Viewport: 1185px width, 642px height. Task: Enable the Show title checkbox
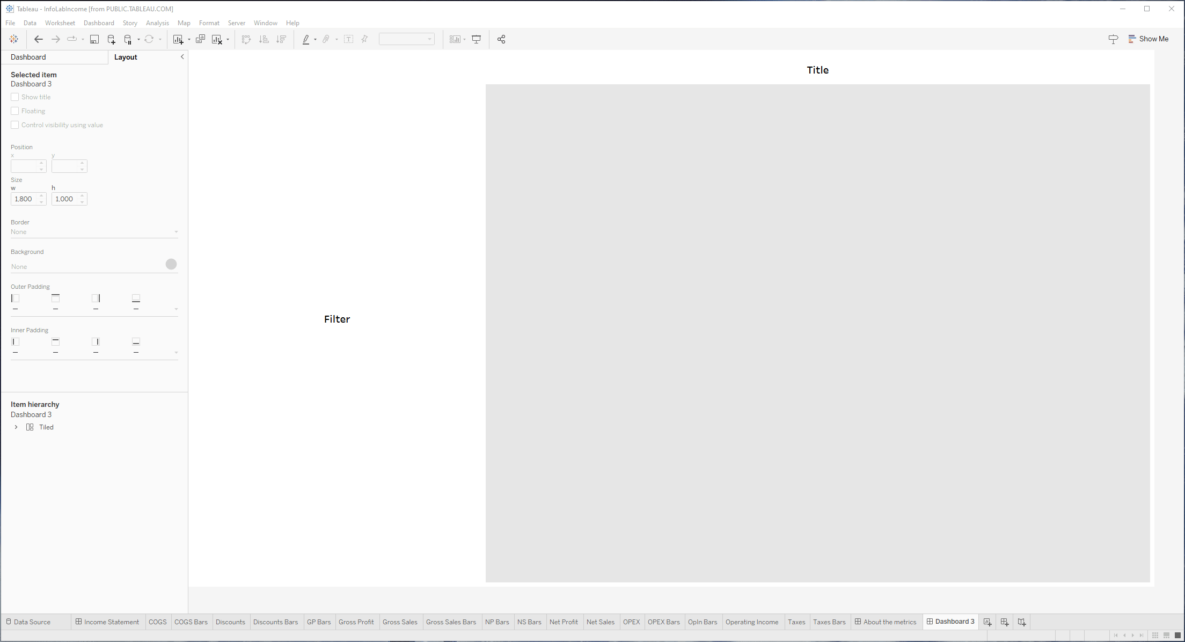tap(15, 97)
